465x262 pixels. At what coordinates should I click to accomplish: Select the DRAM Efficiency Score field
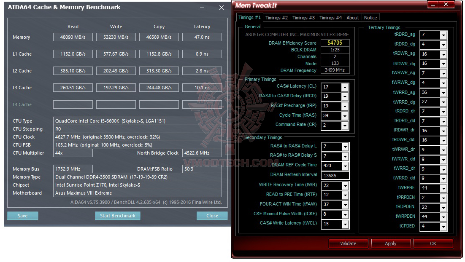click(x=335, y=43)
